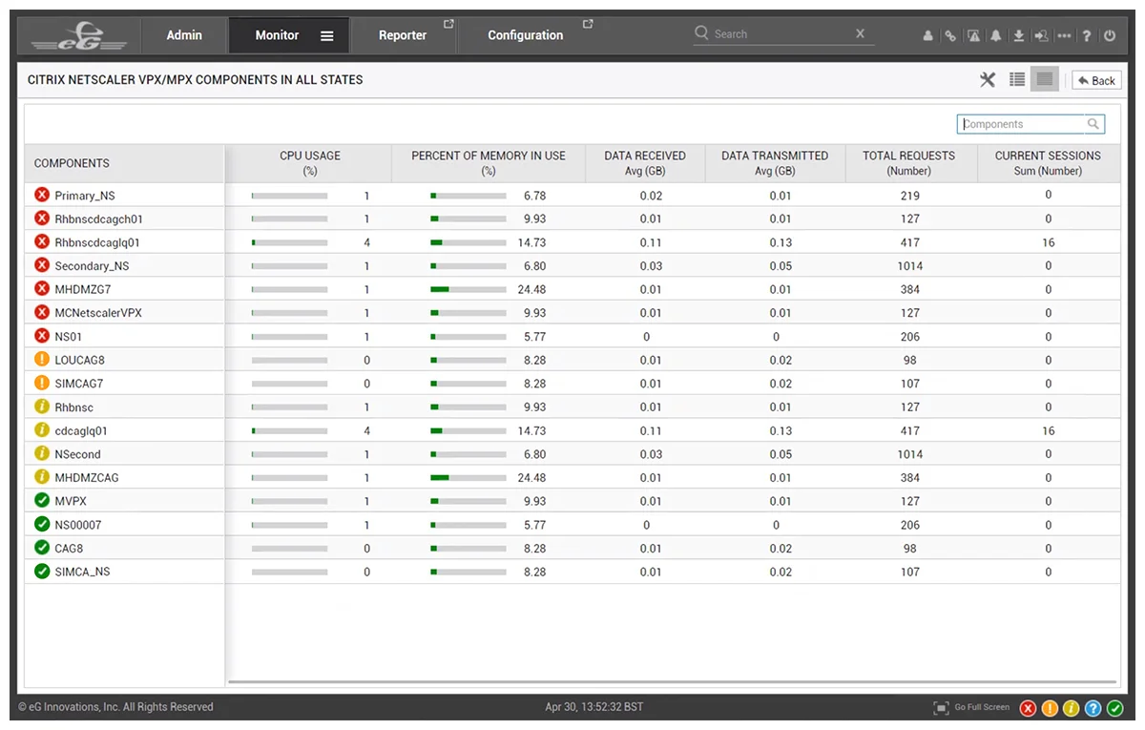
Task: Open the SIMCAG7 component
Action: pyautogui.click(x=79, y=384)
